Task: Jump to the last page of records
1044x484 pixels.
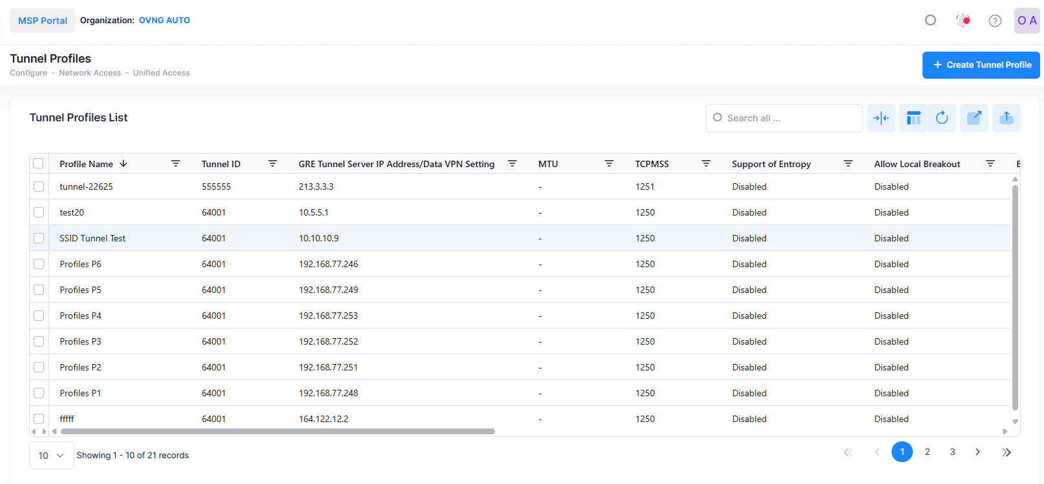Action: (1006, 452)
